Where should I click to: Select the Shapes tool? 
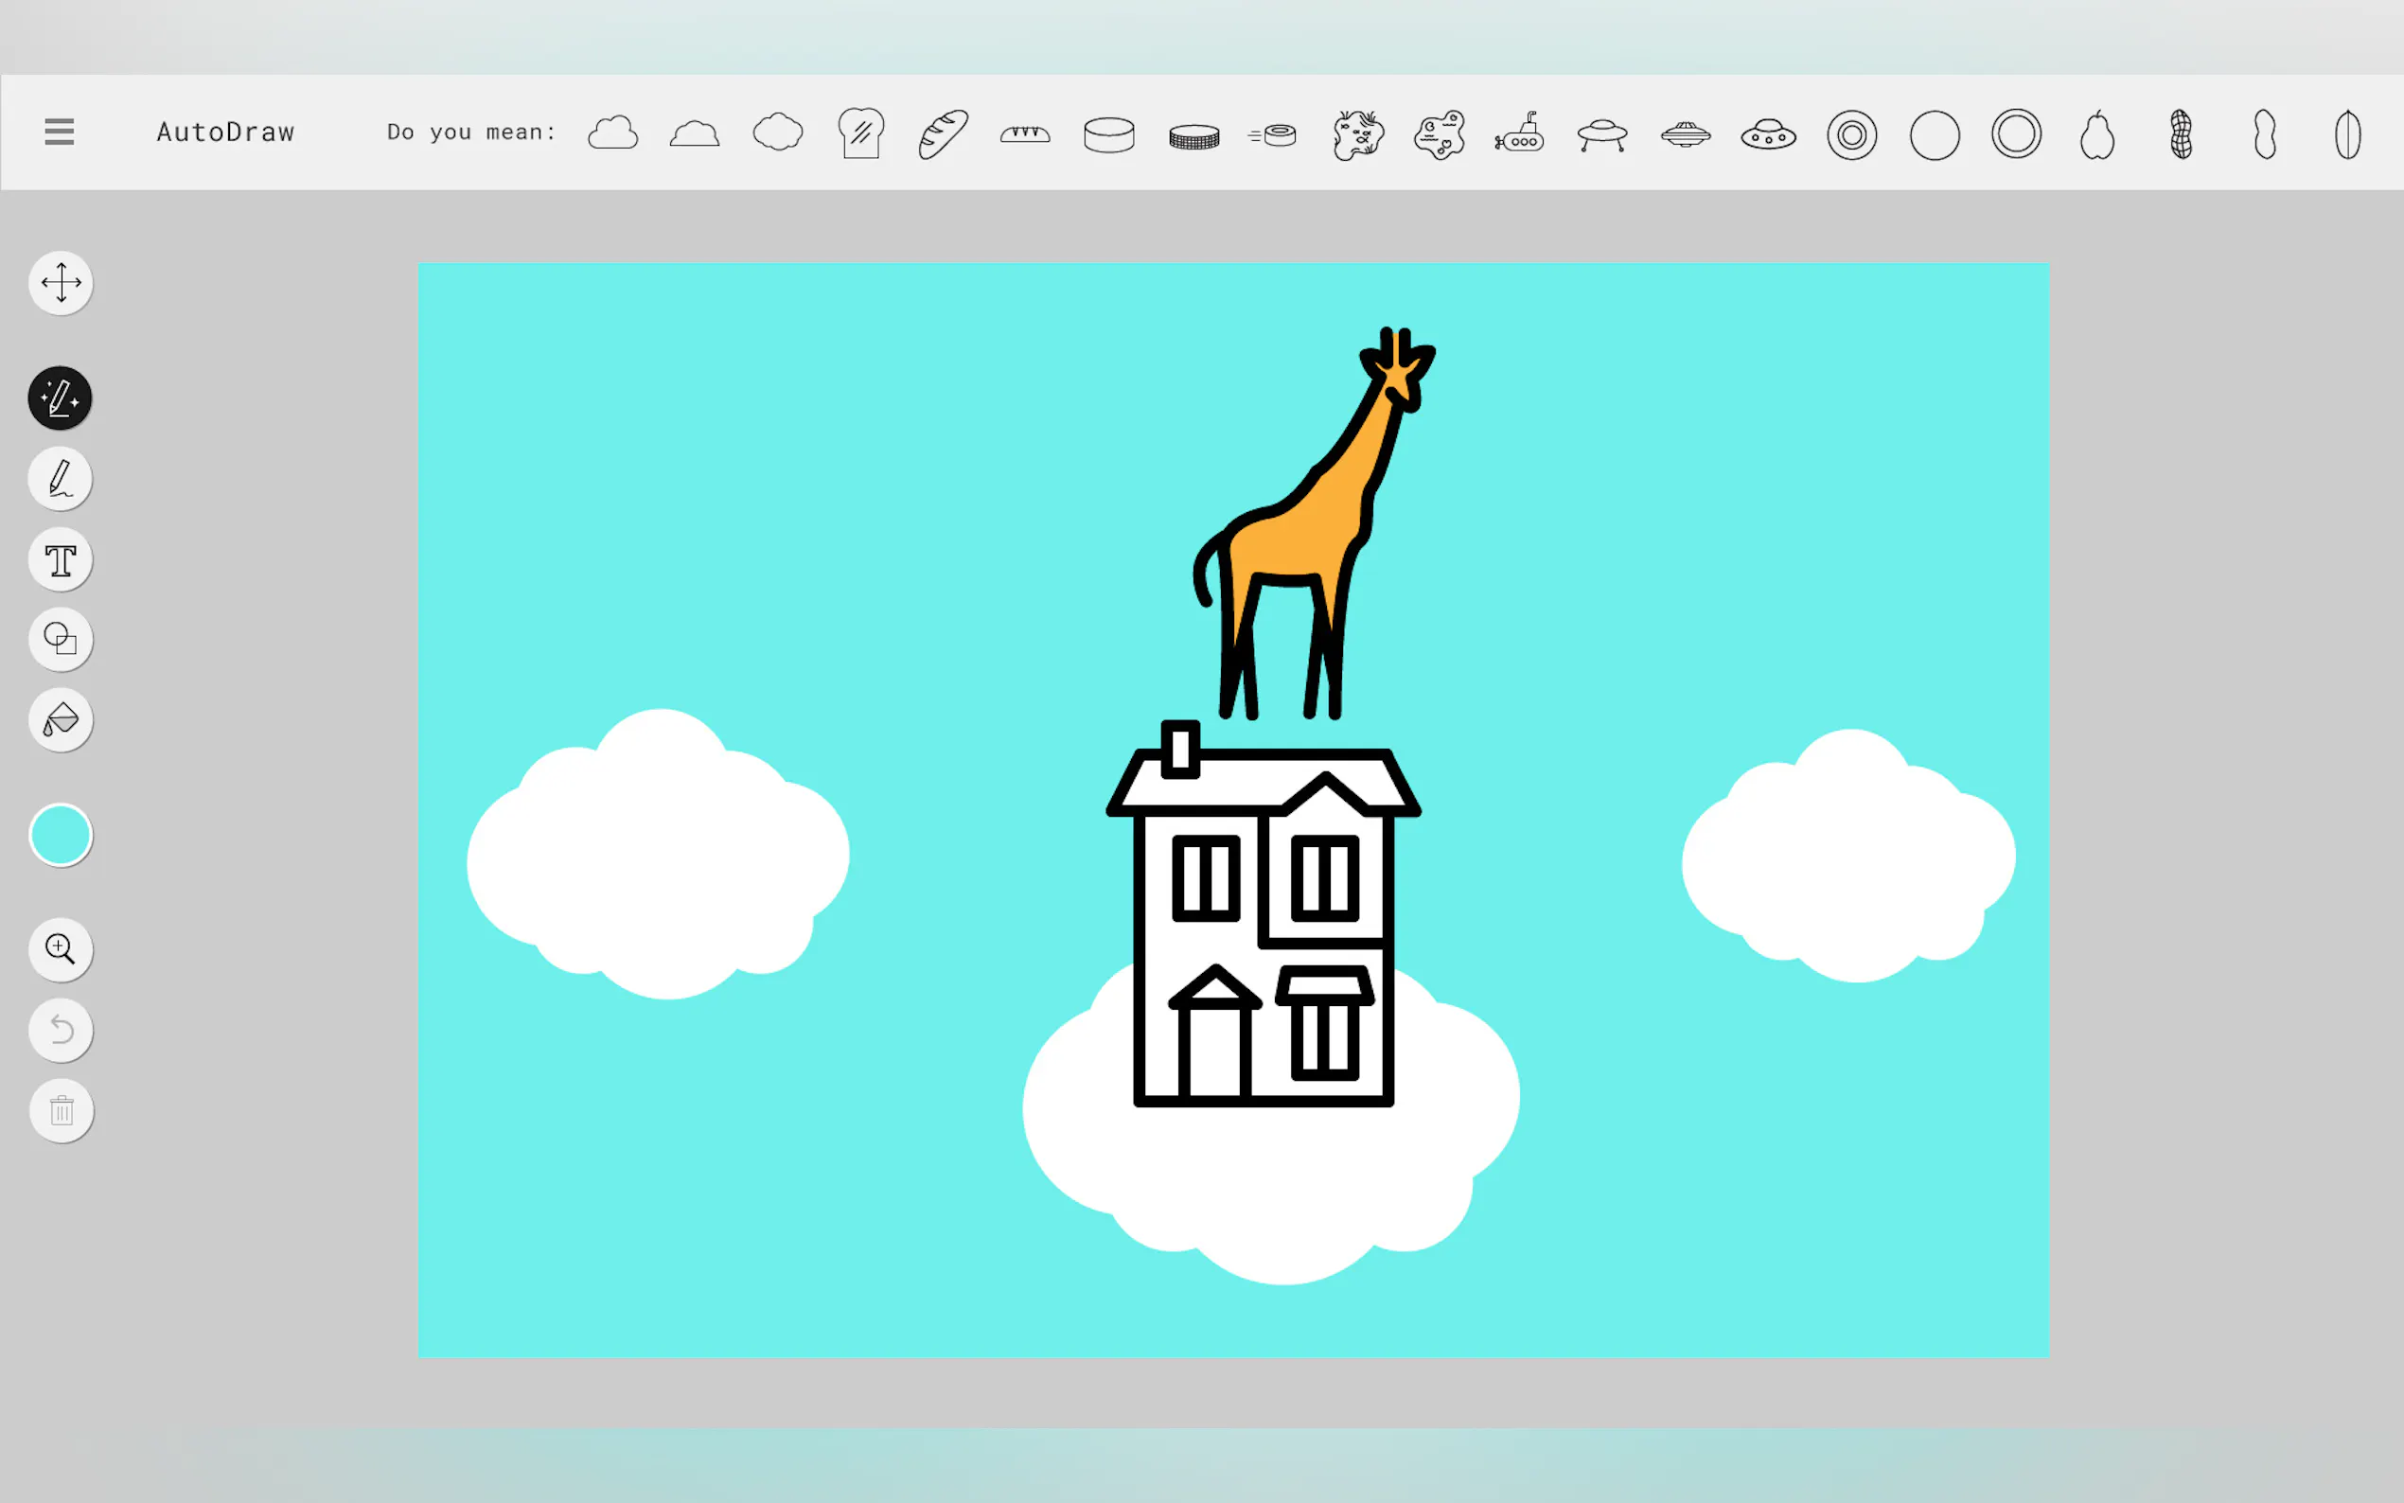[x=61, y=639]
